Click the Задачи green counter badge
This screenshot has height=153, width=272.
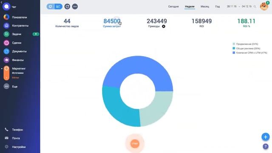(36, 34)
